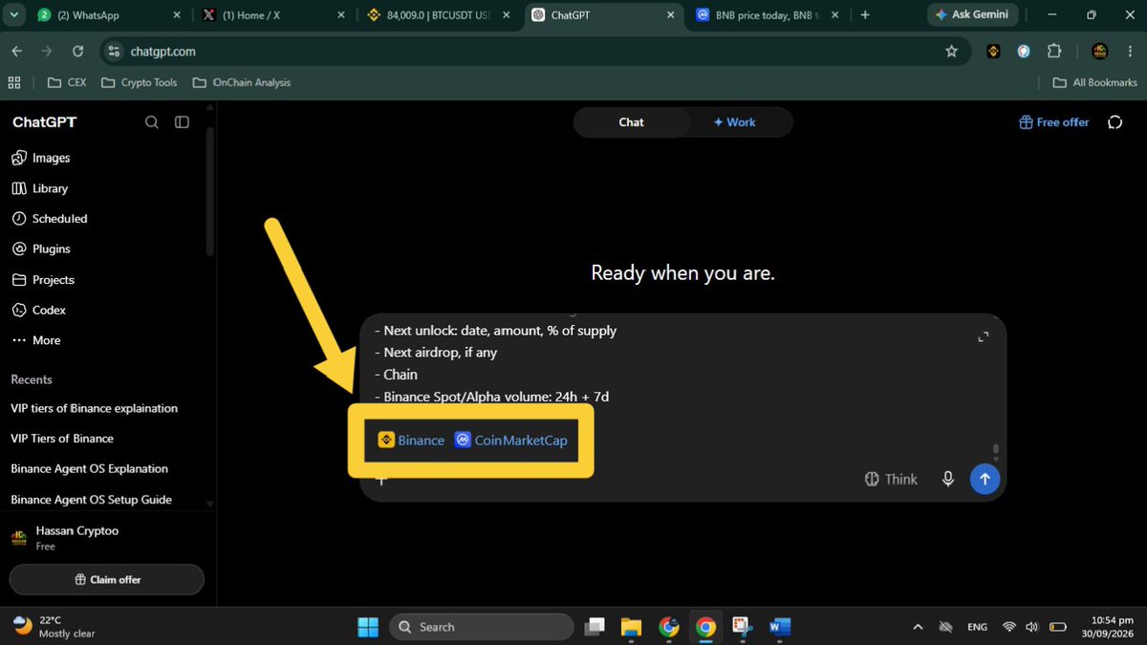Open the Word app in the taskbar
Screen dimensions: 1147x645
(780, 627)
